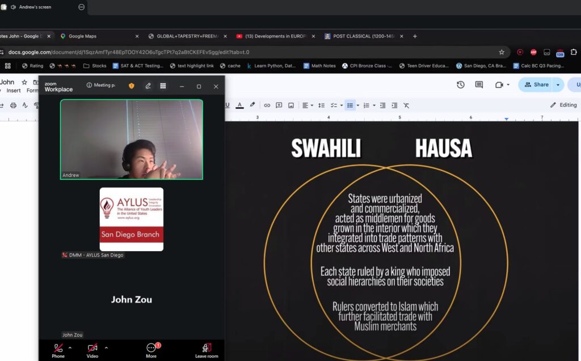Click the highlight color marker icon
This screenshot has width=581, height=361.
(x=252, y=105)
